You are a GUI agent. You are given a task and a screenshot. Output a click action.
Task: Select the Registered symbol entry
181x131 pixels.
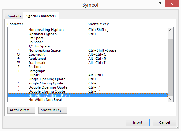88,59
